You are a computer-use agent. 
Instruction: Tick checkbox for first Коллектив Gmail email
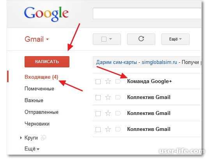coord(98,97)
